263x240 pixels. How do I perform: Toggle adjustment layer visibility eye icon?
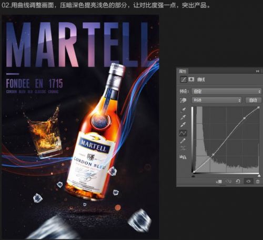point(248,181)
